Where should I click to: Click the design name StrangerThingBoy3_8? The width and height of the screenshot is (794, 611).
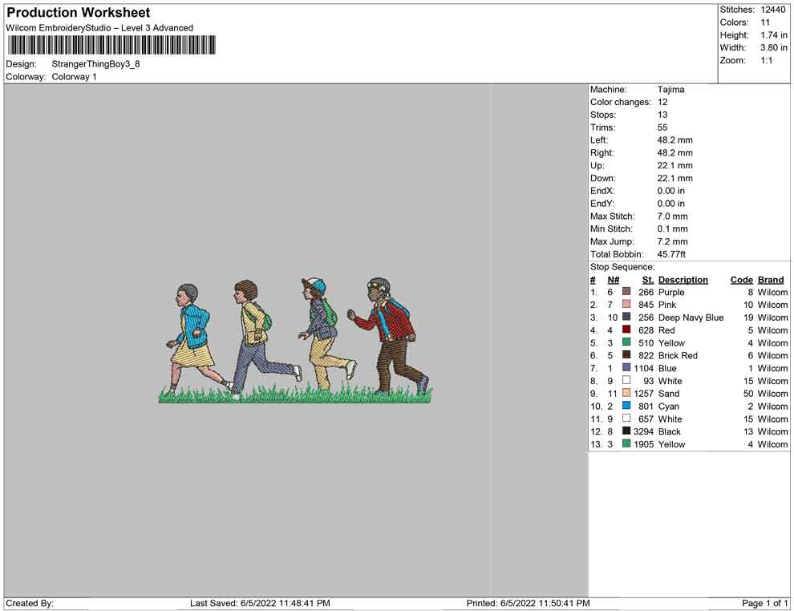pos(95,64)
